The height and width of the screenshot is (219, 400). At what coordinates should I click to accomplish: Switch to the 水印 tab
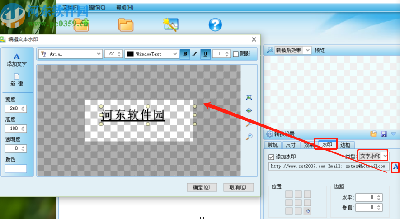tap(327, 144)
